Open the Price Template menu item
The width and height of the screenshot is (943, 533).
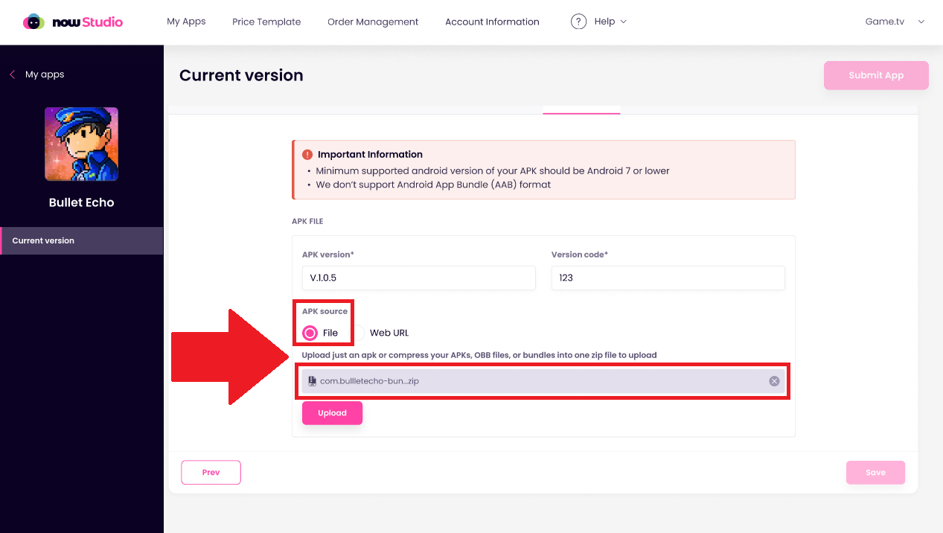pyautogui.click(x=266, y=22)
